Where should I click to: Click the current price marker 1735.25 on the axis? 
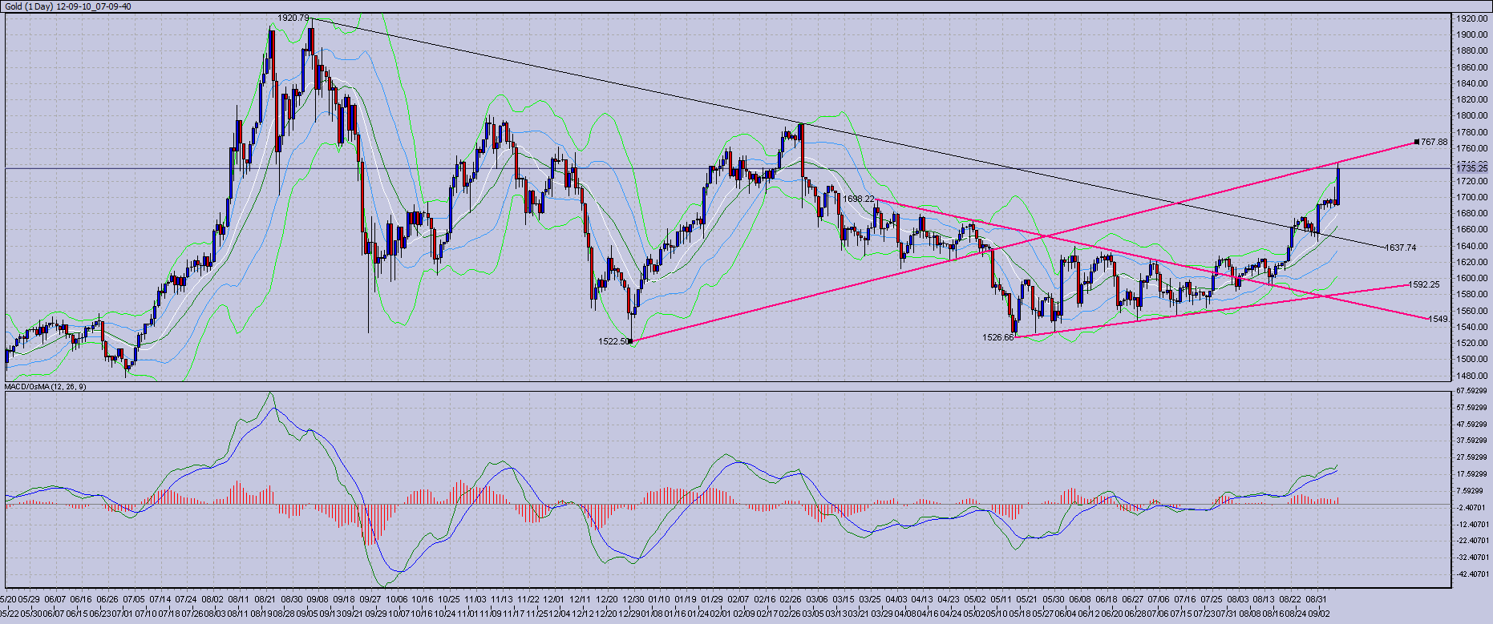(1472, 169)
